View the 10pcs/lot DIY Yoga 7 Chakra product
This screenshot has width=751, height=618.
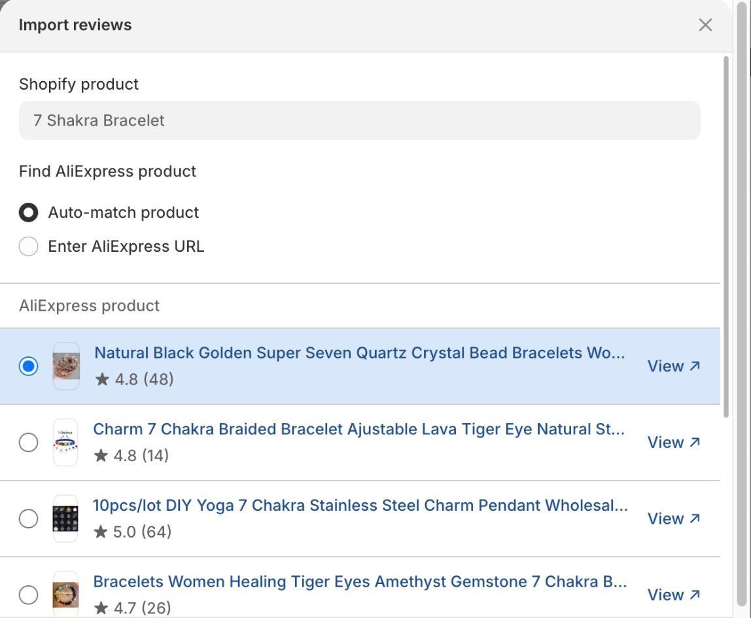click(x=674, y=519)
